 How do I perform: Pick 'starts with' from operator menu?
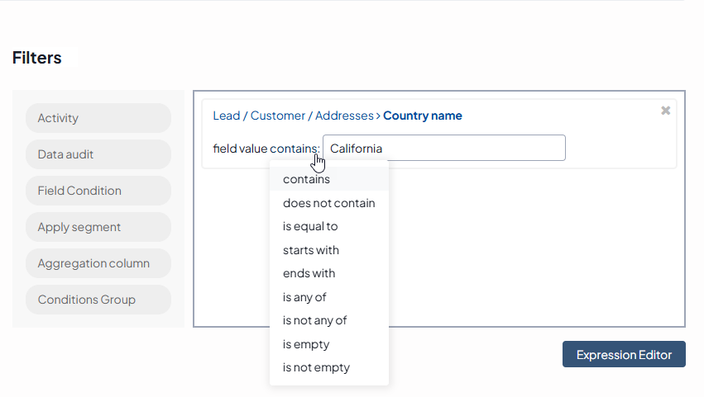(311, 250)
